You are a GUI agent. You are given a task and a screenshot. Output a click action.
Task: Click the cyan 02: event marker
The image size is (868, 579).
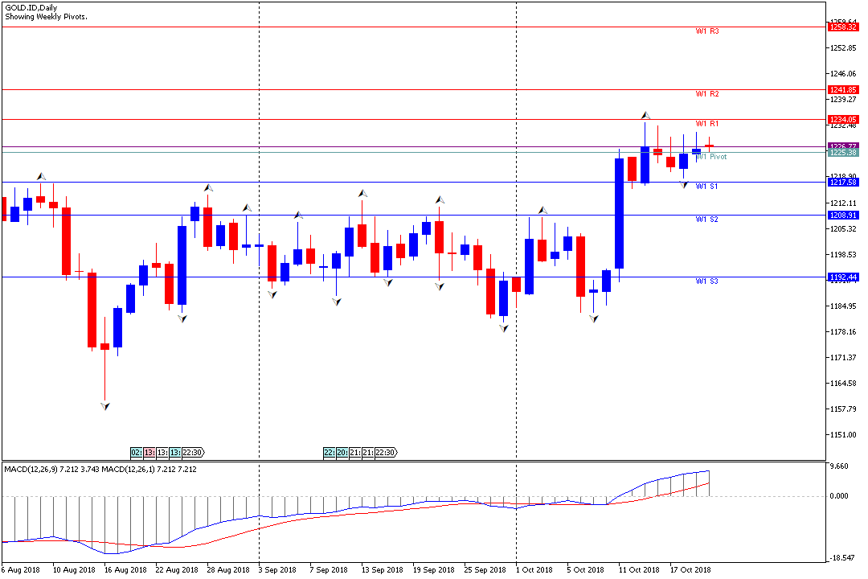(136, 453)
